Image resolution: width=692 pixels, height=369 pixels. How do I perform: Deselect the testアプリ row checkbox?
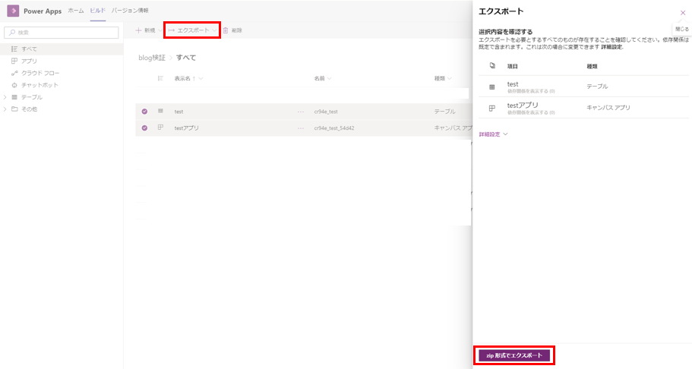click(144, 128)
